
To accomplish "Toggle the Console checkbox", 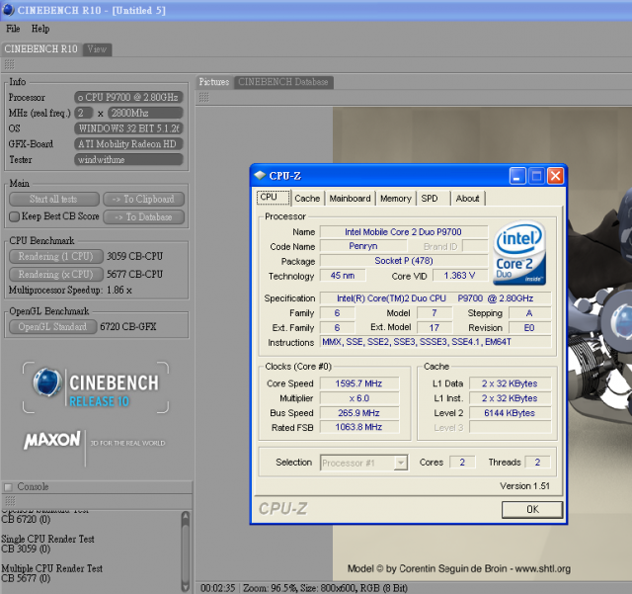I will click(8, 487).
